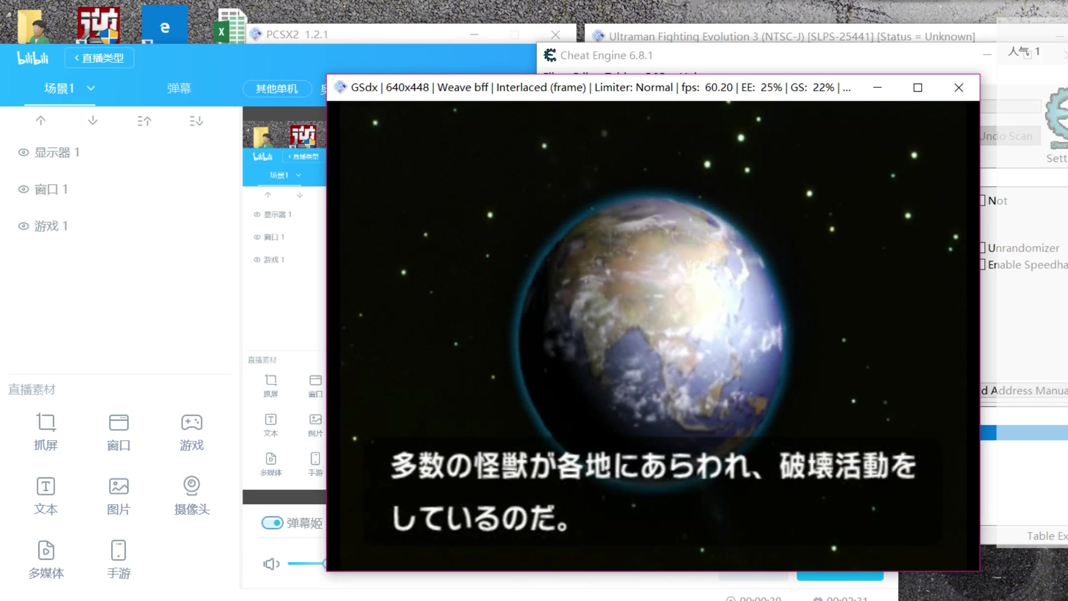Viewport: 1068px width, 601px height.
Task: Add a 游戏 game capture source
Action: (191, 431)
